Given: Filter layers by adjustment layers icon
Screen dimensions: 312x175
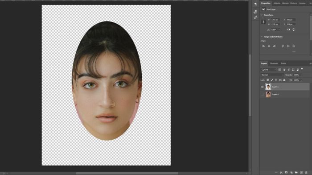Looking at the screenshot, I should click(x=284, y=70).
